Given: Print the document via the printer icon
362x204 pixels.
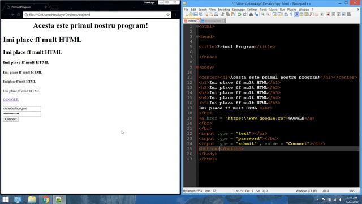Looking at the screenshot, I should point(216,15).
